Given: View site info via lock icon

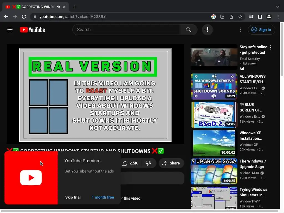Looking at the screenshot, I should coord(35,17).
